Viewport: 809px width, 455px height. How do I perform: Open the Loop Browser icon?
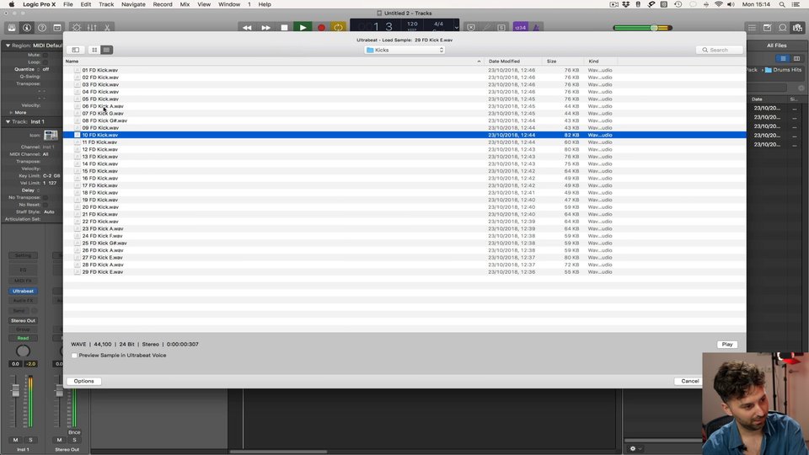coord(783,27)
